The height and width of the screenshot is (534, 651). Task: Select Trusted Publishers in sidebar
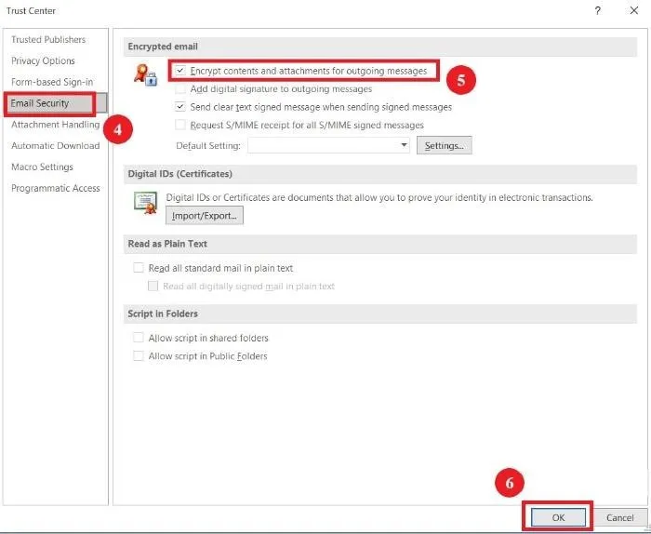point(48,40)
